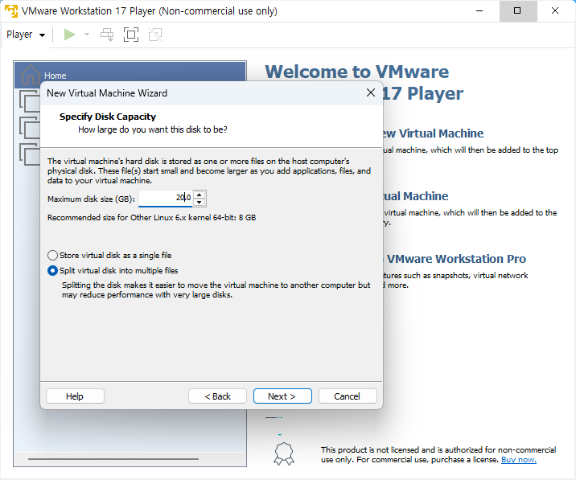Click the Home house icon
The width and height of the screenshot is (576, 480).
tap(30, 75)
